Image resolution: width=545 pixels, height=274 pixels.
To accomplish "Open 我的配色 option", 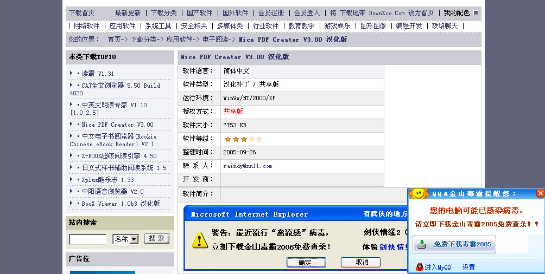I will pyautogui.click(x=457, y=13).
